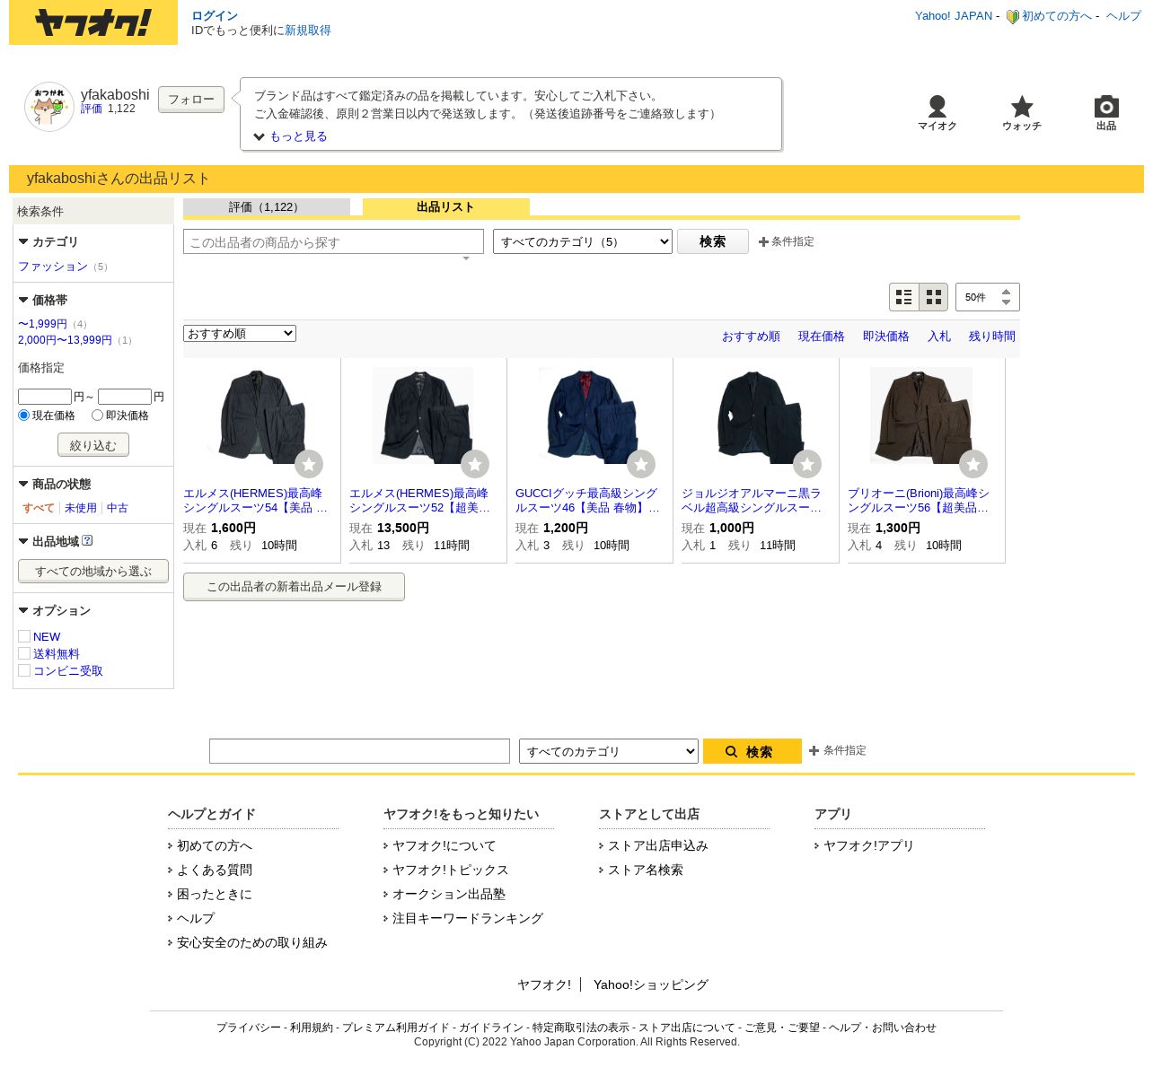Click フォロー button
This screenshot has width=1153, height=1067.
pos(191,100)
